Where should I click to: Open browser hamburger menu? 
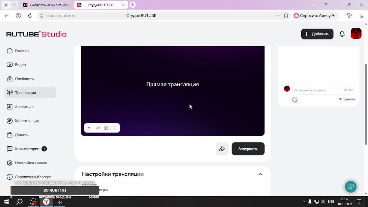point(326,5)
